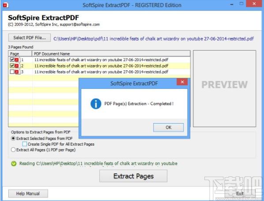Click OK in the completion dialog

[x=168, y=128]
